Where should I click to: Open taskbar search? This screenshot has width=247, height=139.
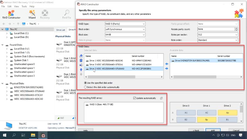click(x=14, y=135)
